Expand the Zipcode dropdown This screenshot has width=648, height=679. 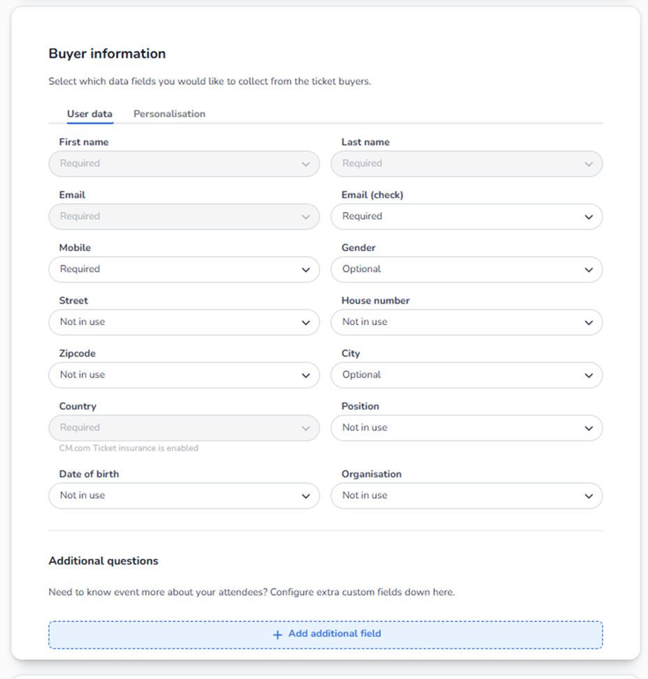184,375
